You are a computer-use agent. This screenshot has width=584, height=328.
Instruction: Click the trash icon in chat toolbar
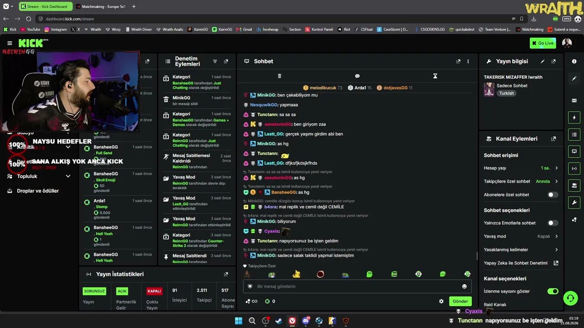click(x=280, y=76)
